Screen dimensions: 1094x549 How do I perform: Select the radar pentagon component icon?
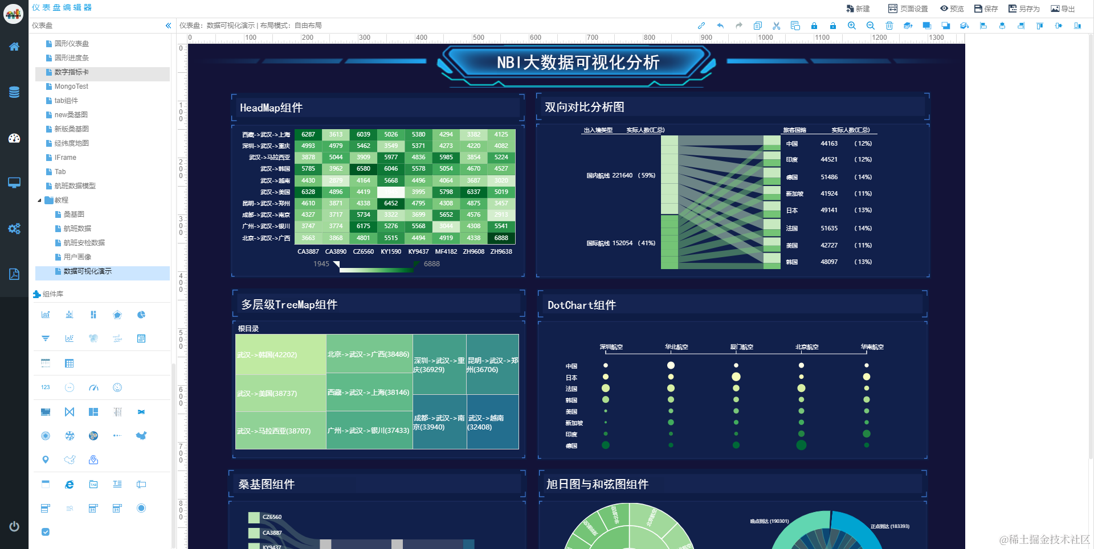pyautogui.click(x=117, y=315)
